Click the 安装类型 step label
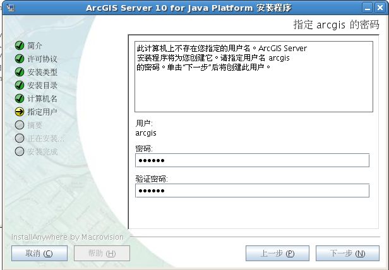The width and height of the screenshot is (389, 270). point(42,72)
